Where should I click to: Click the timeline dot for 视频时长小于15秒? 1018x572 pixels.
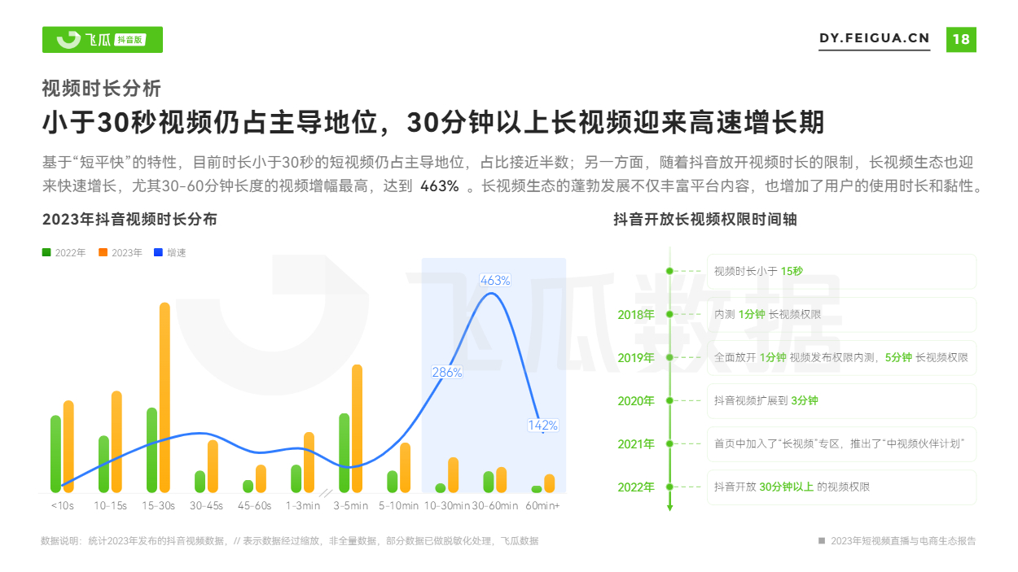click(669, 271)
